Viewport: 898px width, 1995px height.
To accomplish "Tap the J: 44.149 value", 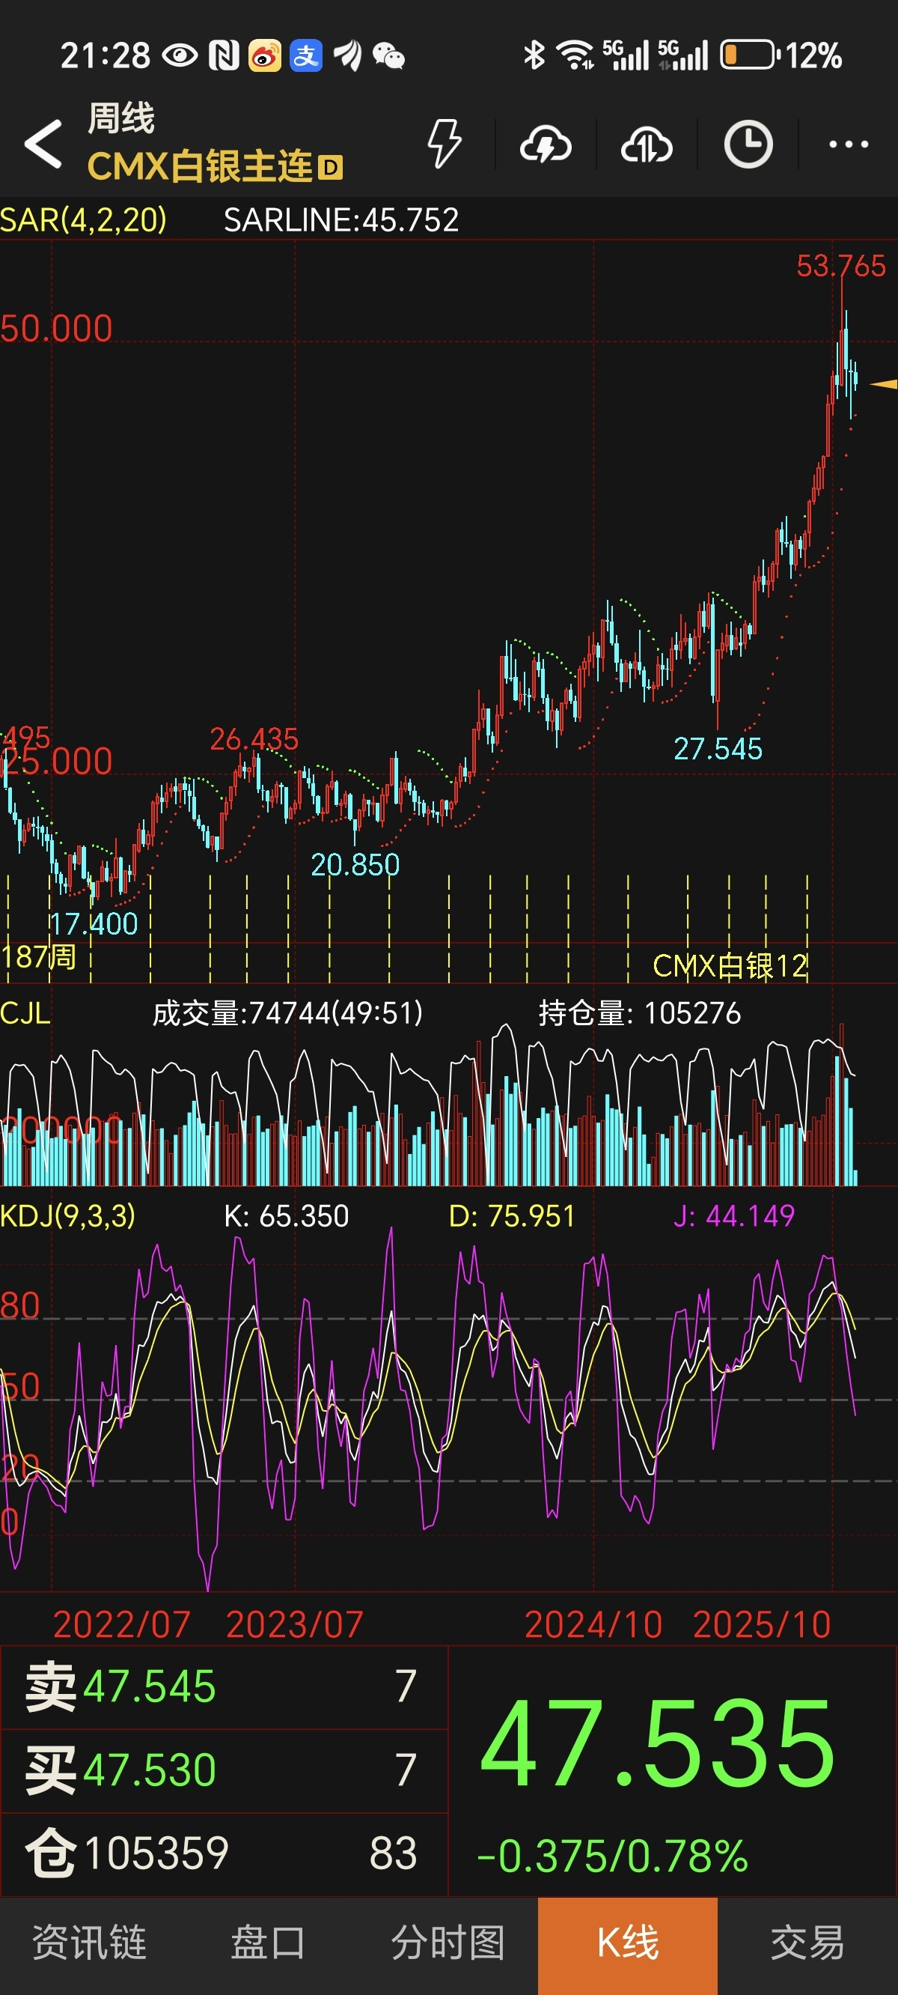I will pyautogui.click(x=734, y=1216).
